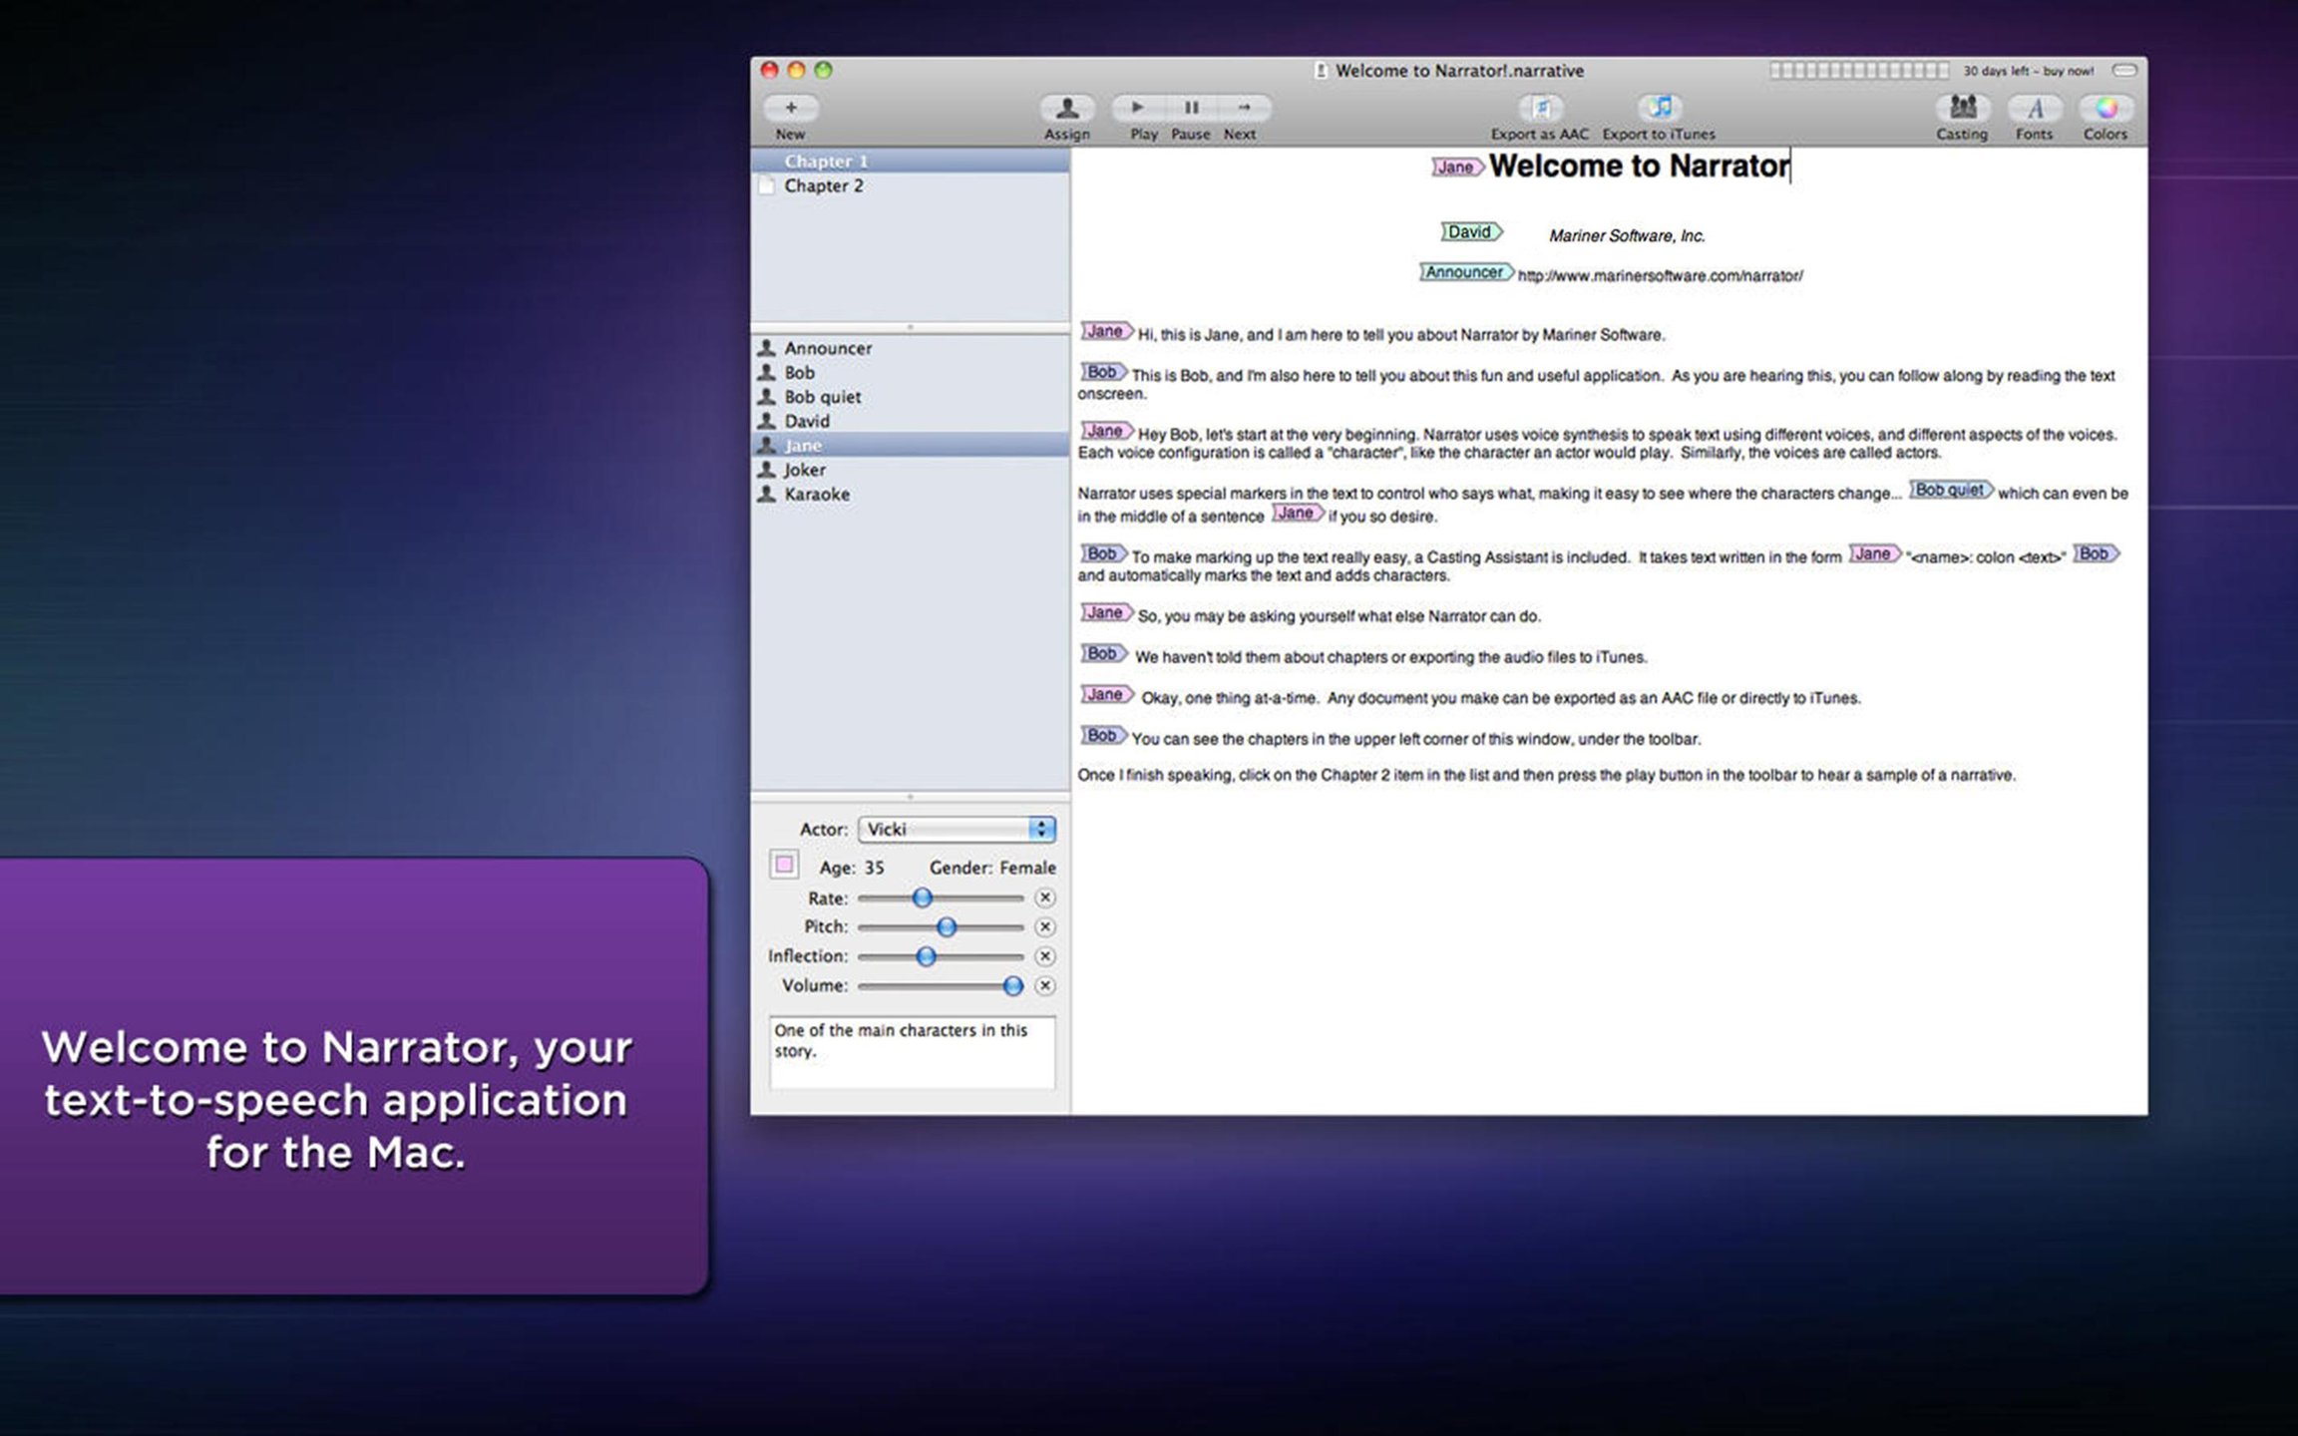
Task: Click the Export as AAC icon
Action: click(1541, 108)
